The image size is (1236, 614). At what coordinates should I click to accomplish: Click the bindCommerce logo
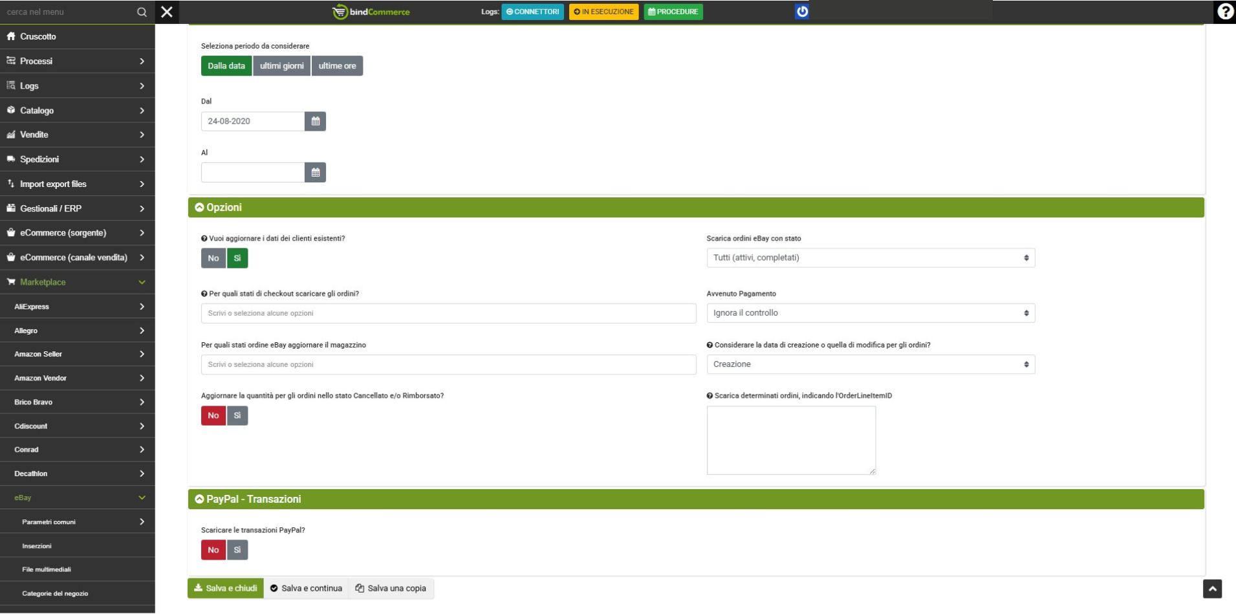click(x=371, y=12)
